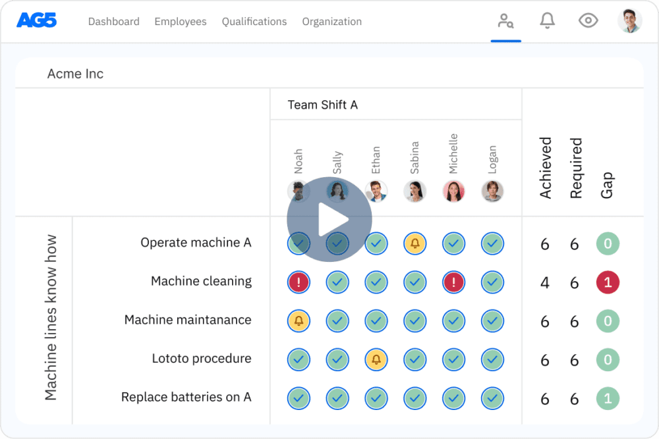Image resolution: width=659 pixels, height=439 pixels.
Task: Click Sabina's checkmark for Lototo procedure
Action: [415, 359]
